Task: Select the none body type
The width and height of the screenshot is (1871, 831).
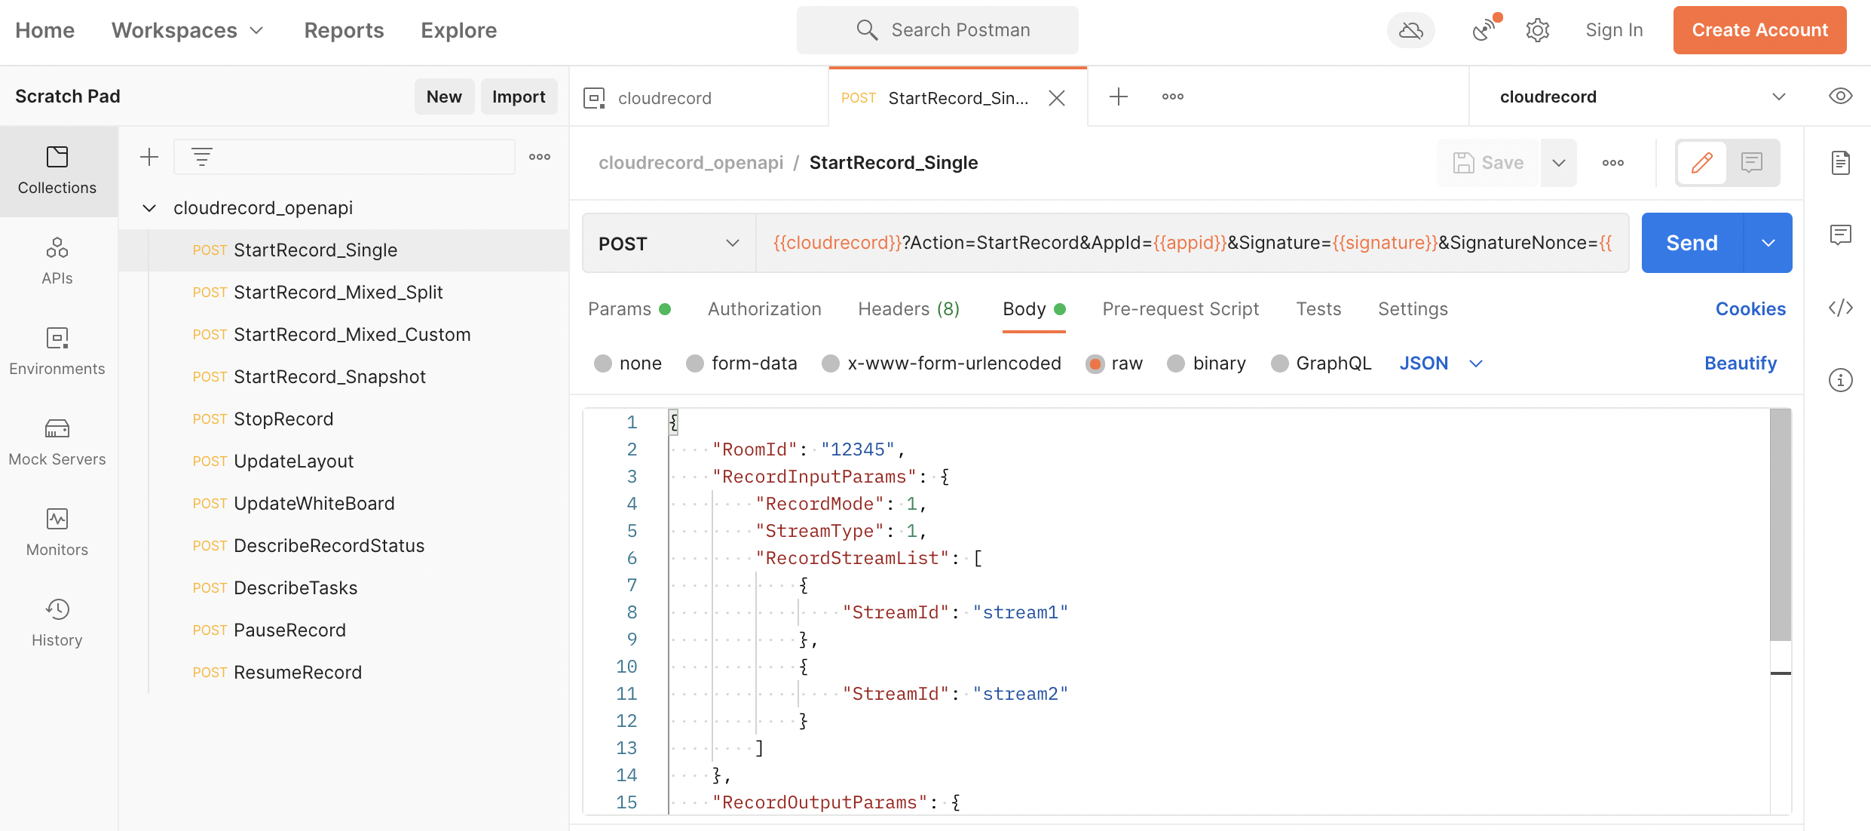Action: coord(603,363)
